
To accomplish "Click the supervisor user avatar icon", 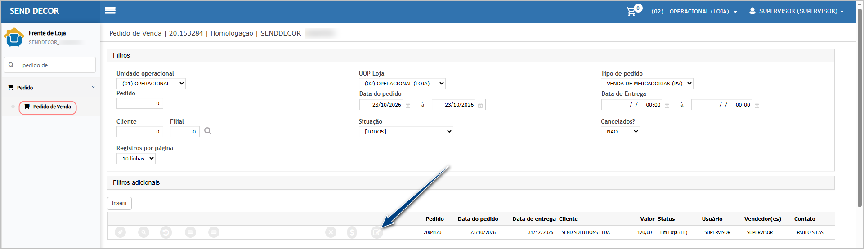I will coord(752,11).
